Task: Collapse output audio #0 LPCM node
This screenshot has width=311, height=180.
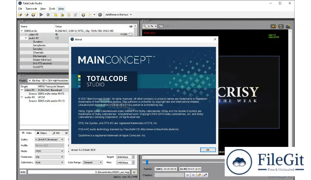Action: pos(22,97)
